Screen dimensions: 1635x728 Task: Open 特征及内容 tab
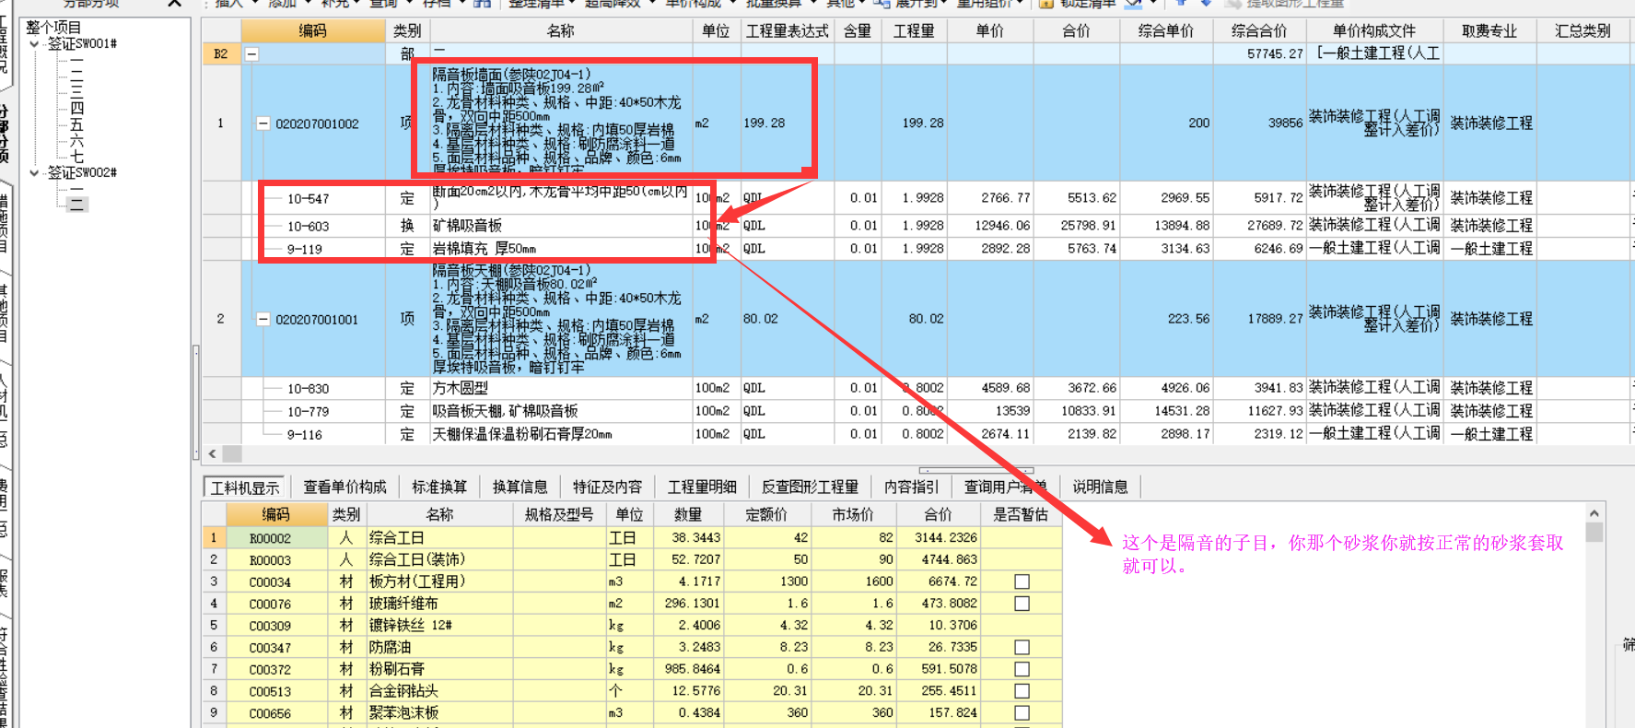pyautogui.click(x=607, y=487)
